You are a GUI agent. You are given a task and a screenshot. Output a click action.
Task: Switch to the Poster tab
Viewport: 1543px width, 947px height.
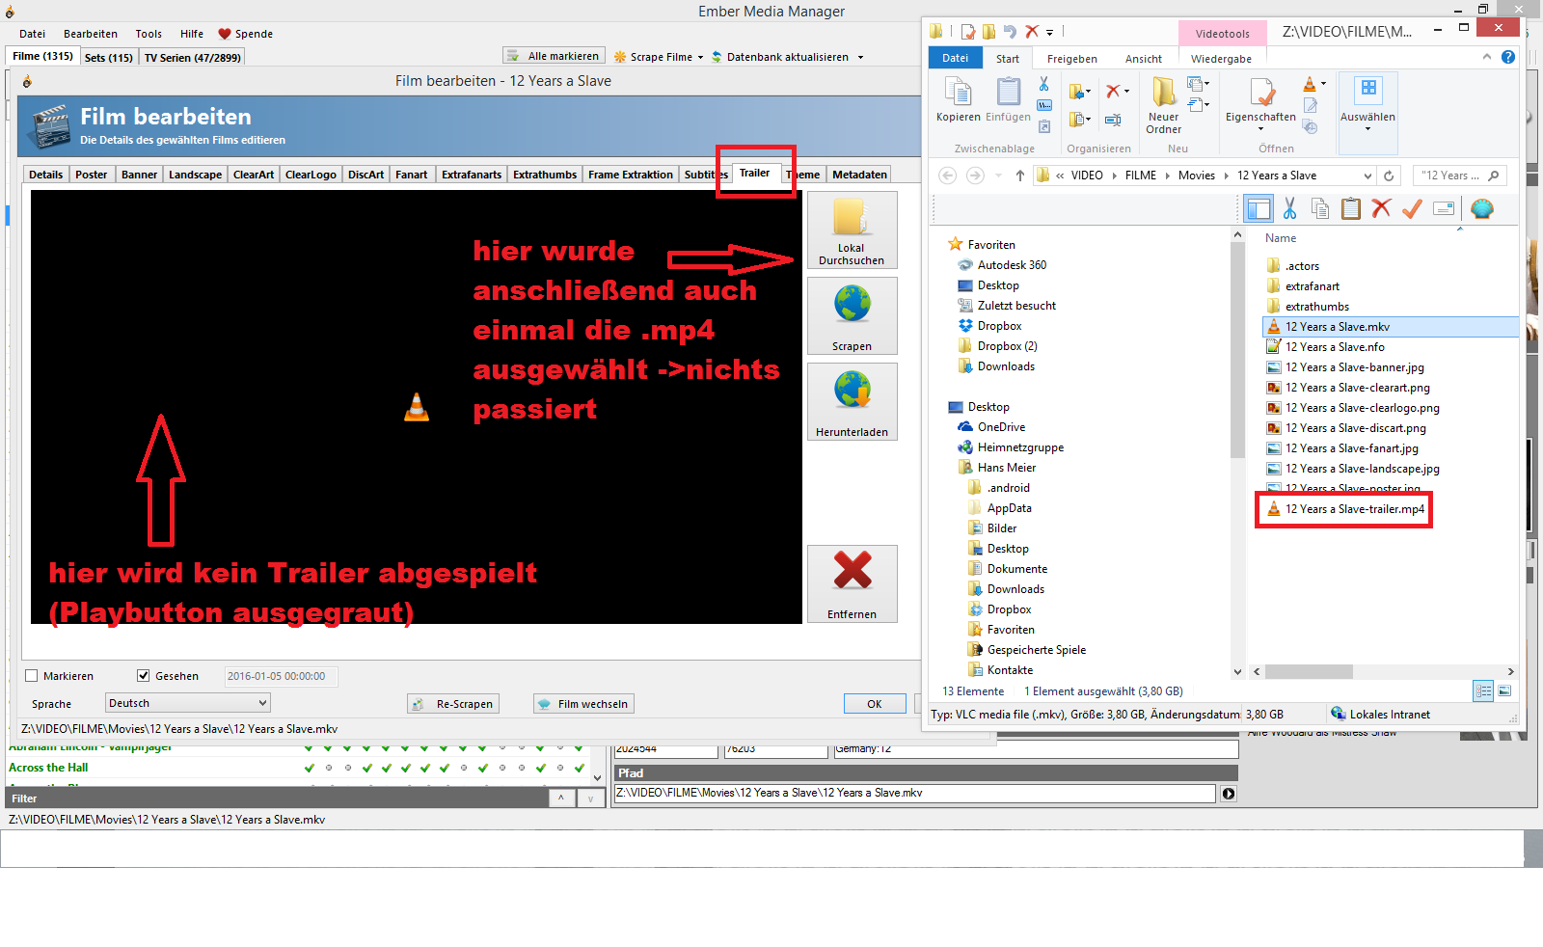pyautogui.click(x=92, y=175)
